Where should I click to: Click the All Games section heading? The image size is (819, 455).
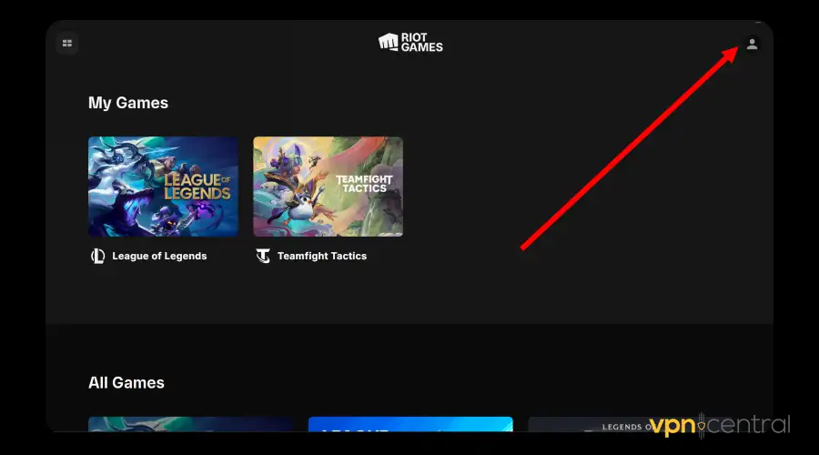[126, 382]
